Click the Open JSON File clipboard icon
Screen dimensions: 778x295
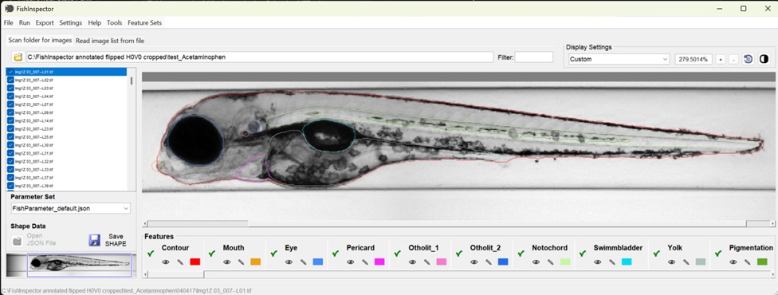(x=18, y=241)
